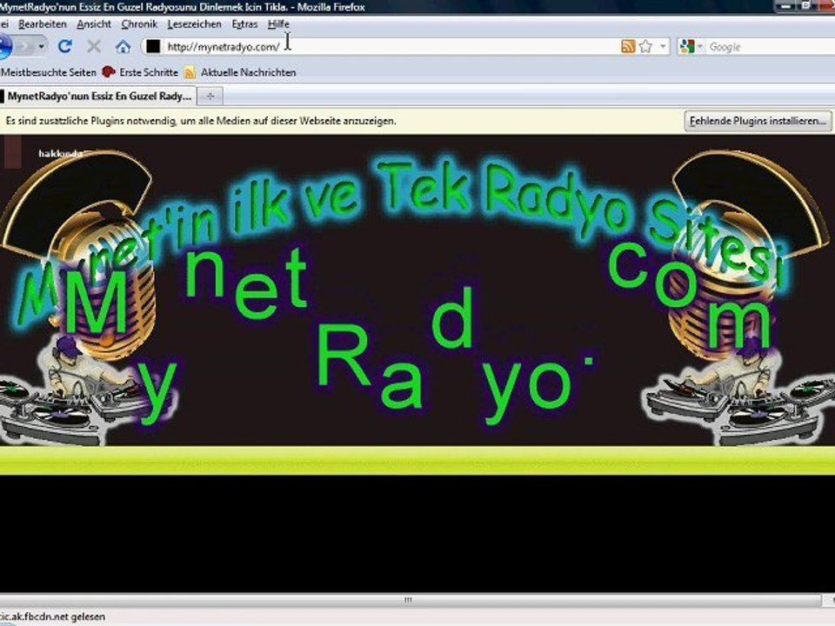
Task: Click Fehlende Plugins installieren button
Action: click(x=758, y=121)
